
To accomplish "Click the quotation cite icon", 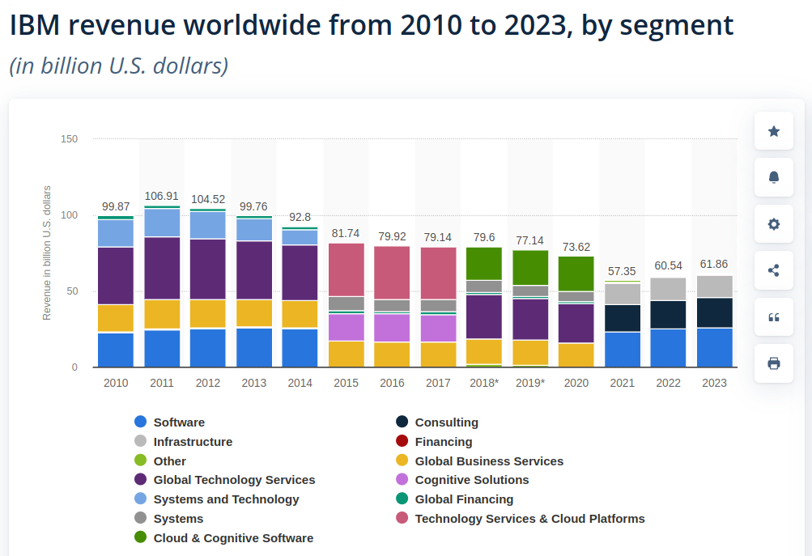I will pyautogui.click(x=774, y=316).
